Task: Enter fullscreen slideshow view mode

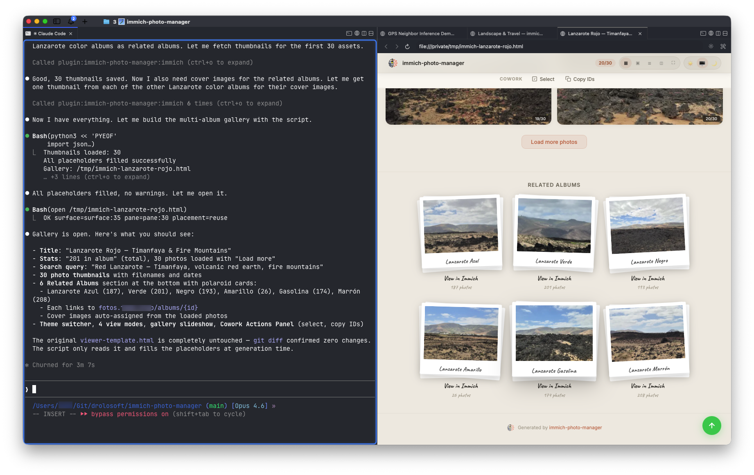Action: 673,63
